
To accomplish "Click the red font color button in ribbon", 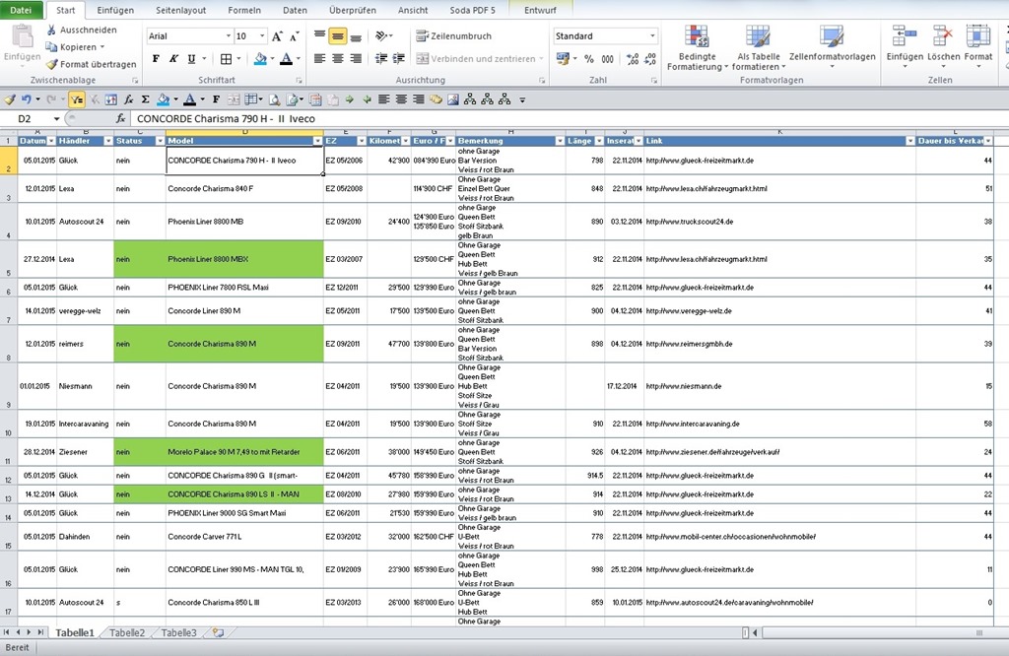I will click(x=285, y=59).
